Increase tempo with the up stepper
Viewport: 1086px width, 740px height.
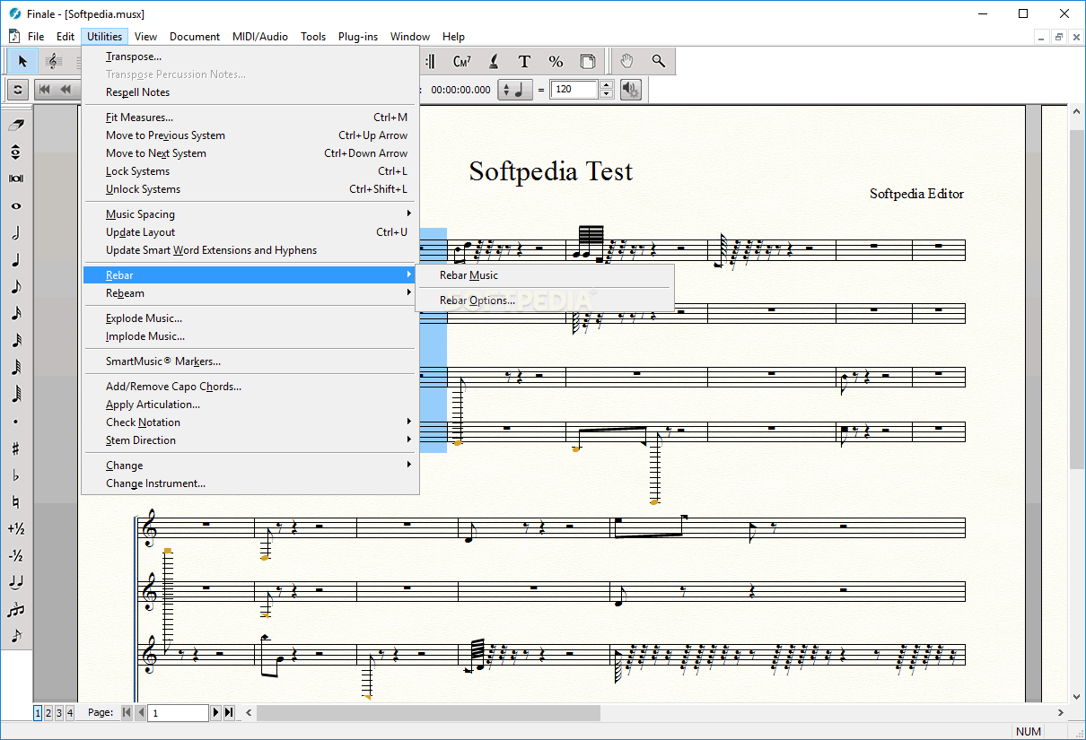pos(606,85)
